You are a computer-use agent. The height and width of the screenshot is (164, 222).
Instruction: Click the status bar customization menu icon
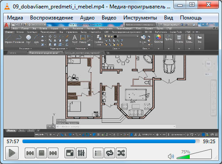pyautogui.click(x=216, y=135)
